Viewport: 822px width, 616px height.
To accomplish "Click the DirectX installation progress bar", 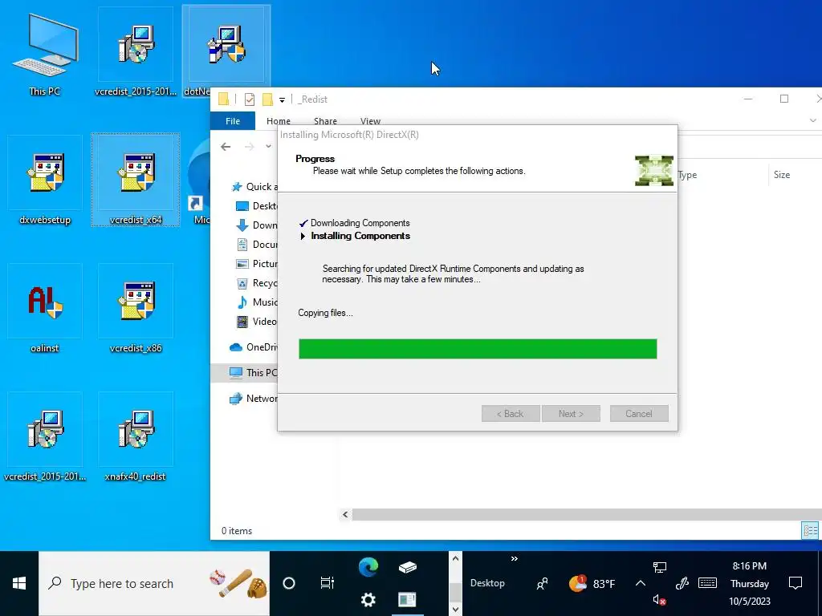I will click(478, 349).
